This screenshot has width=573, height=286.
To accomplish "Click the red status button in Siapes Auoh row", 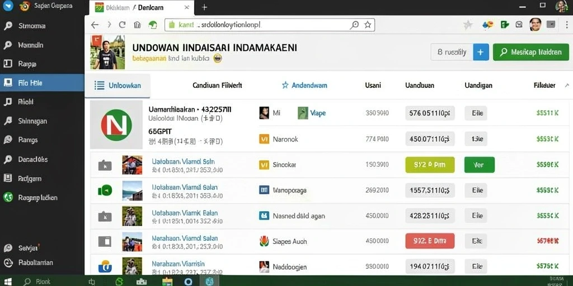I will click(x=430, y=241).
